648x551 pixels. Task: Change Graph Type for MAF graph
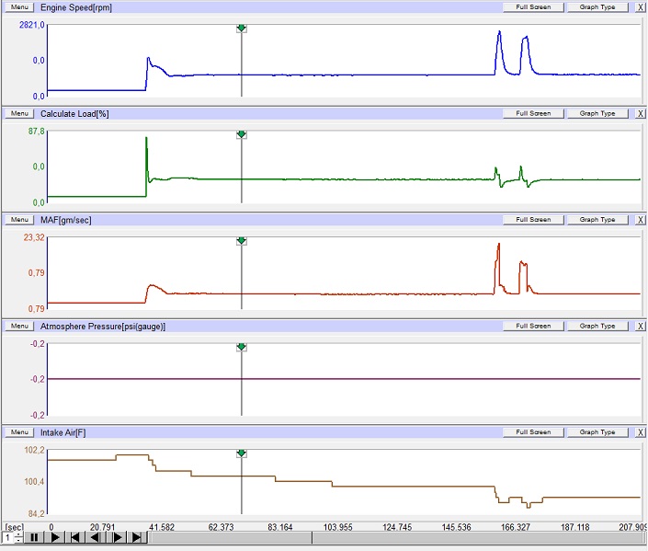point(597,220)
